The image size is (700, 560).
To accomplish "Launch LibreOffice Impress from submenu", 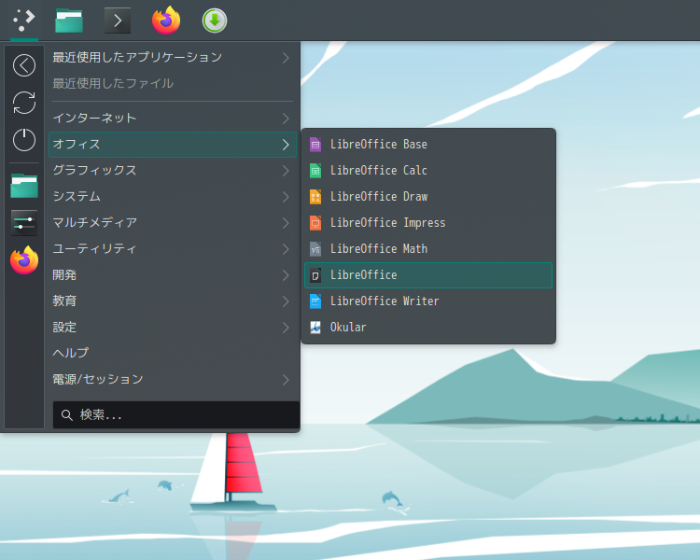I will point(428,222).
